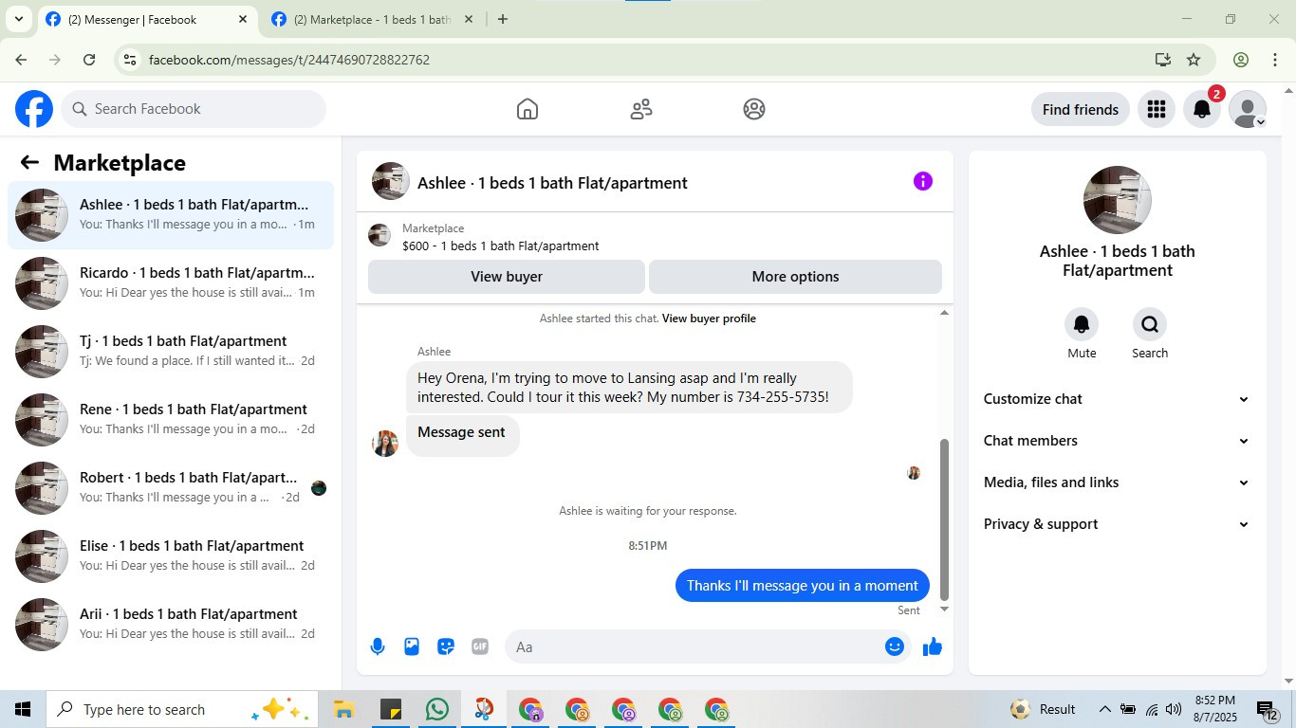This screenshot has height=728, width=1296.
Task: Click Ashlee's listing thumbnail in right panel
Action: (x=1118, y=200)
